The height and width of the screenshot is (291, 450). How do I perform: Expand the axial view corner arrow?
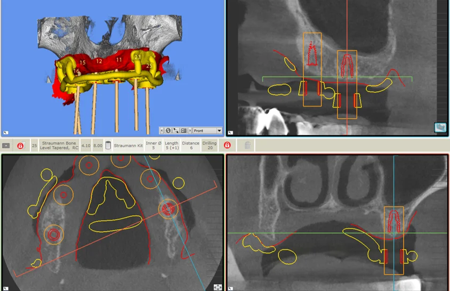[x=6, y=288]
